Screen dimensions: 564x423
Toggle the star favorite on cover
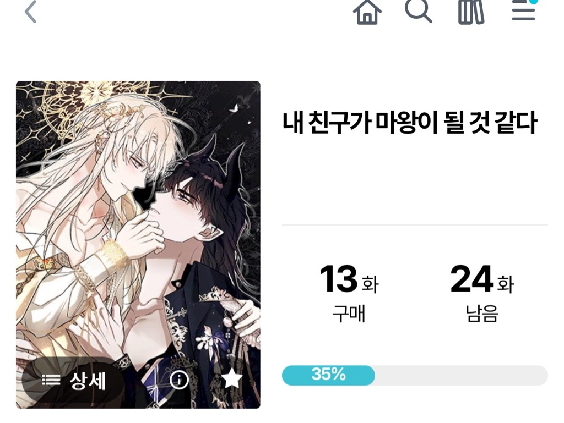(x=232, y=378)
